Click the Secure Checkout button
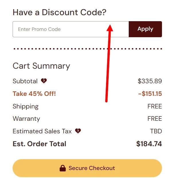 (87, 168)
